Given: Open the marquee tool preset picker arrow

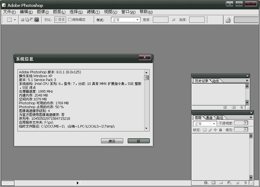Looking at the screenshot, I should (15, 20).
